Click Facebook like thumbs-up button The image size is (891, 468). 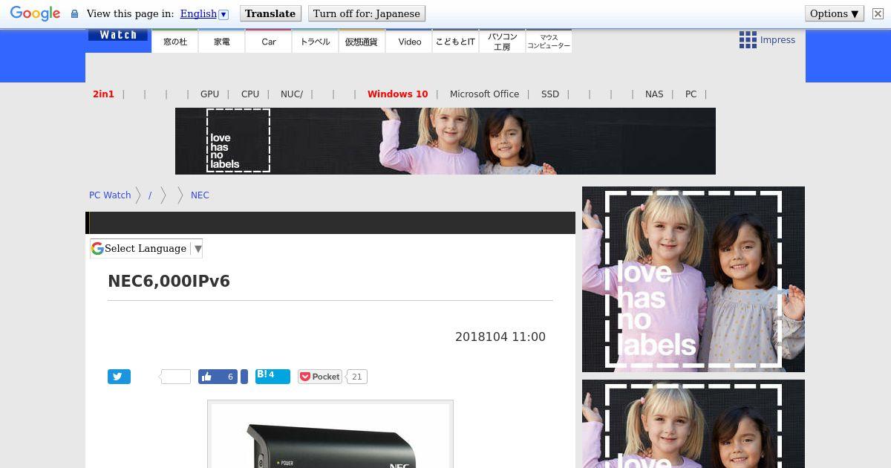pyautogui.click(x=218, y=377)
